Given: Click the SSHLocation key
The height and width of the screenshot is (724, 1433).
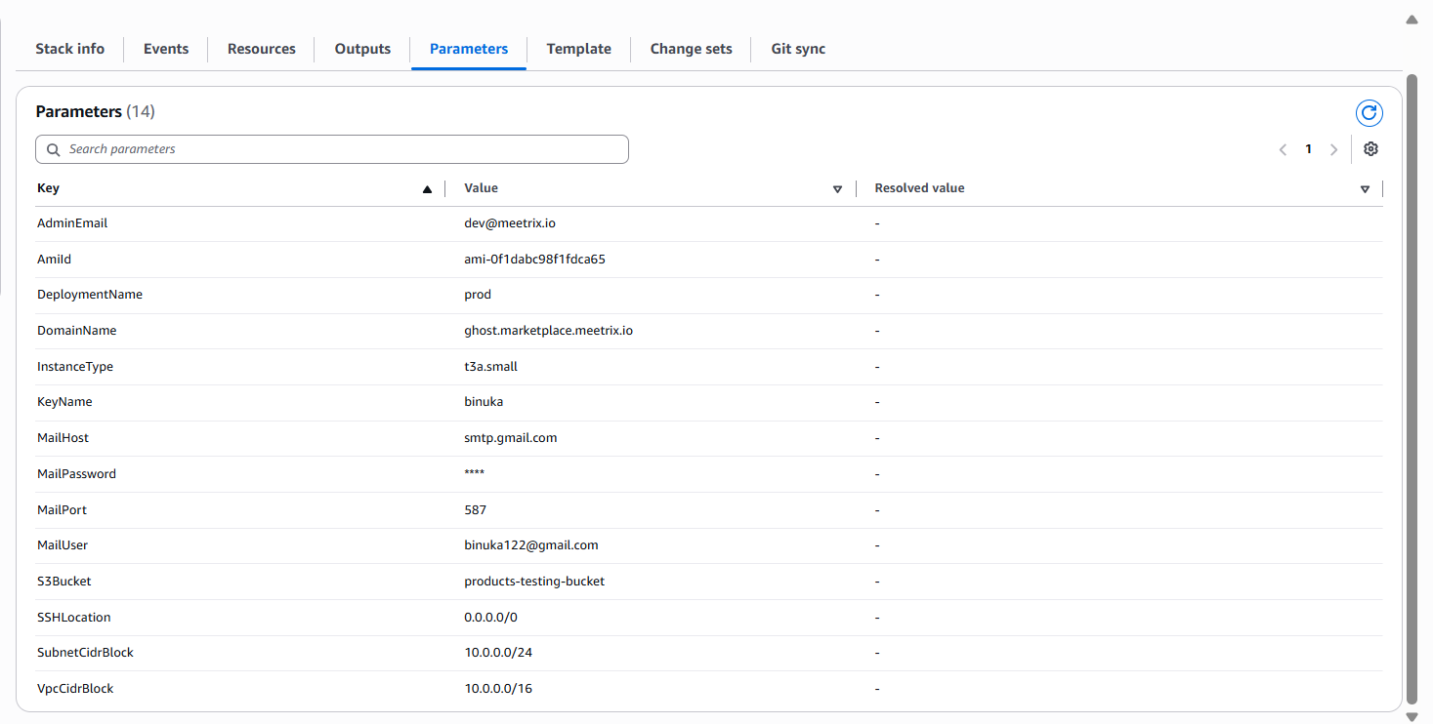Looking at the screenshot, I should [73, 618].
